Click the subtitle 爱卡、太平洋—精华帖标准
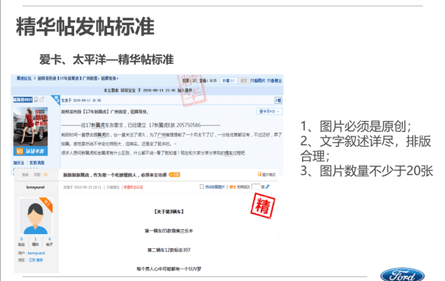The height and width of the screenshot is (281, 445). (x=106, y=59)
